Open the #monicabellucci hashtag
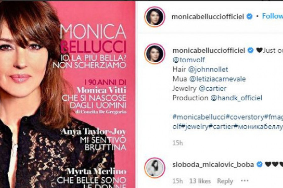Image resolution: width=283 pixels, height=188 pixels. pyautogui.click(x=199, y=117)
